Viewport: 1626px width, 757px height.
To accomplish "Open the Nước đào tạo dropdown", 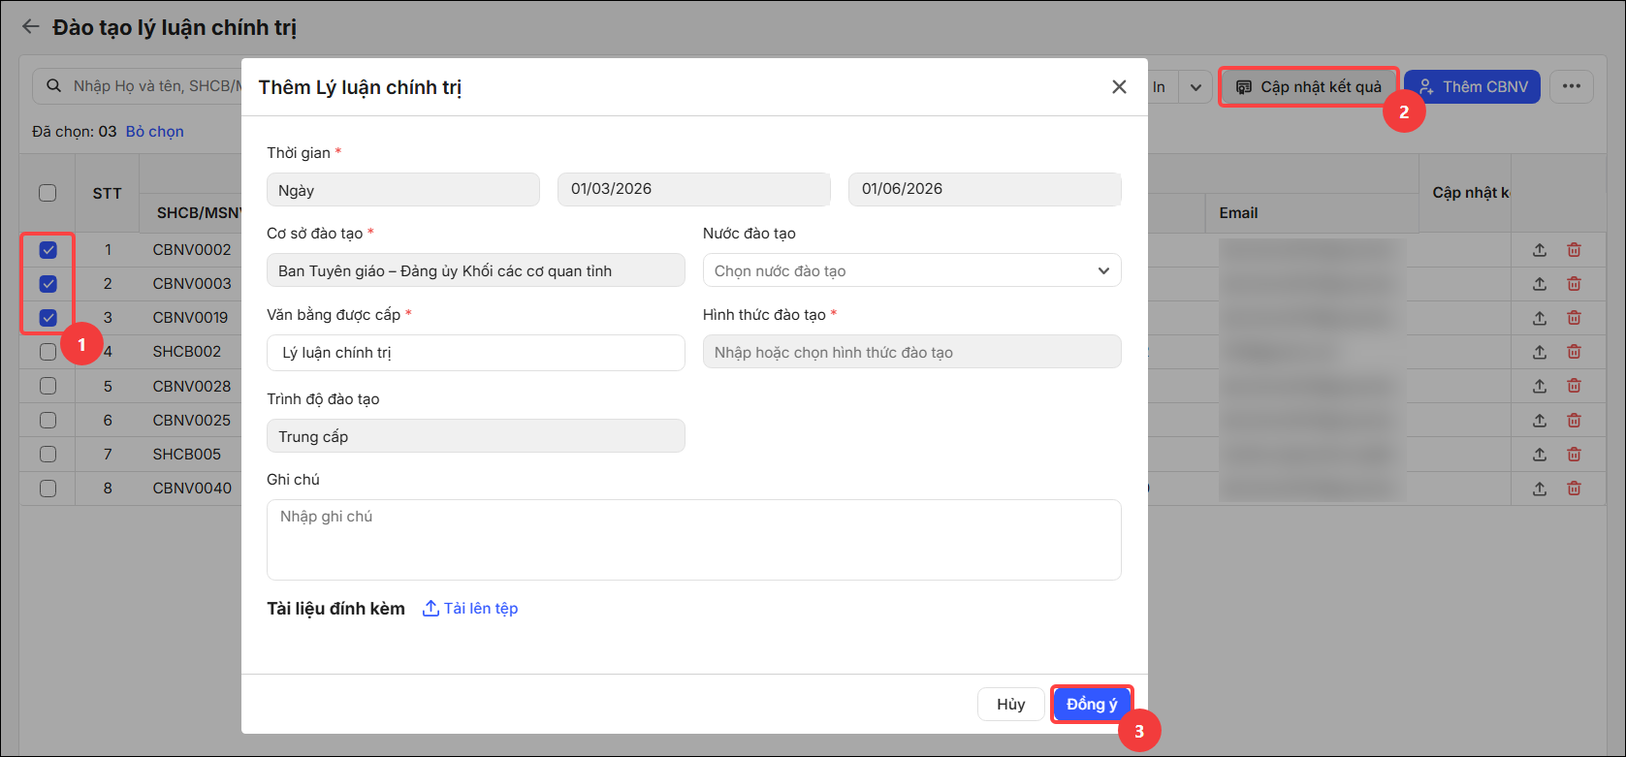I will pos(911,270).
